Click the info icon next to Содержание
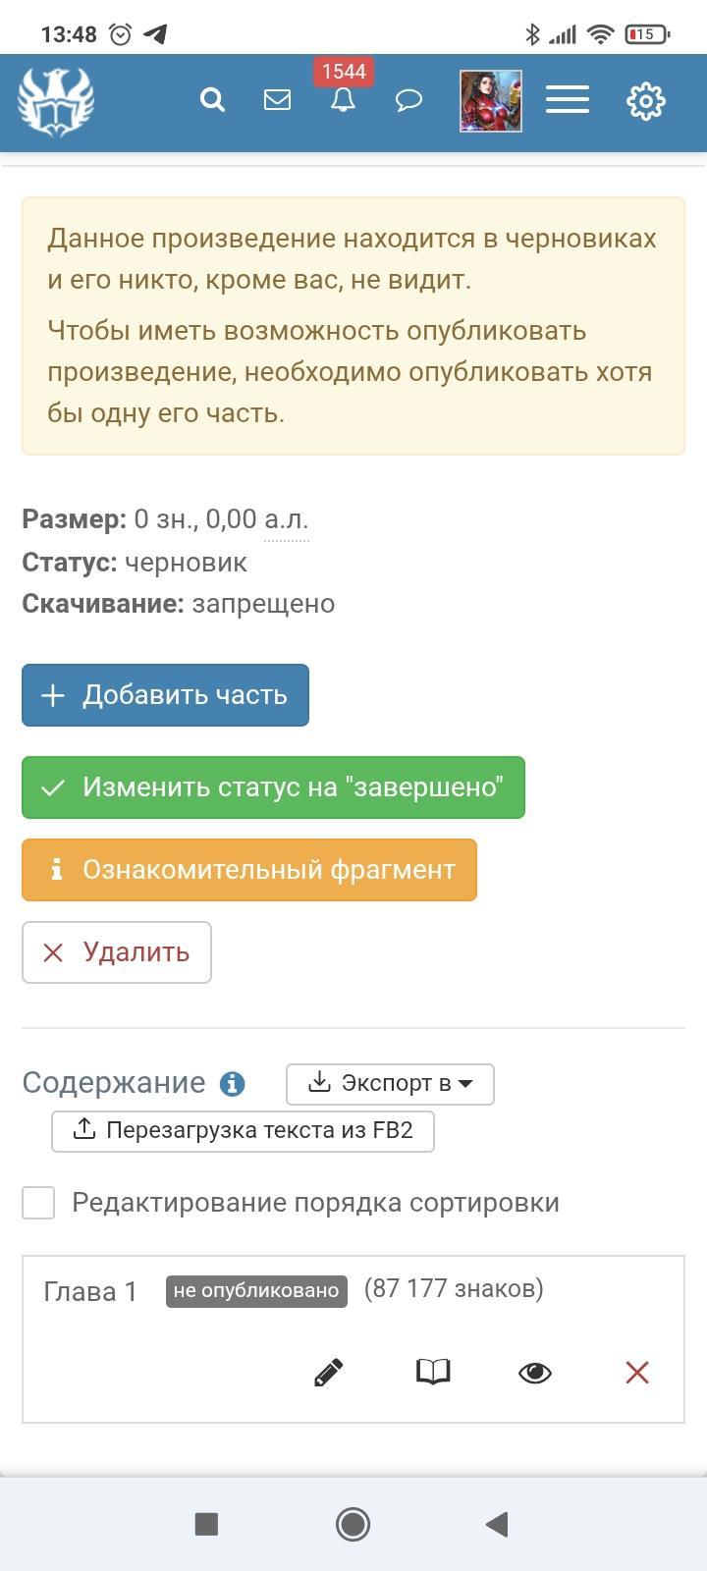Image resolution: width=707 pixels, height=1571 pixels. 233,1084
